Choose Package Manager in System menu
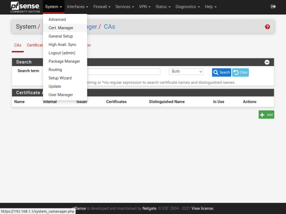This screenshot has width=286, height=214. [x=64, y=61]
